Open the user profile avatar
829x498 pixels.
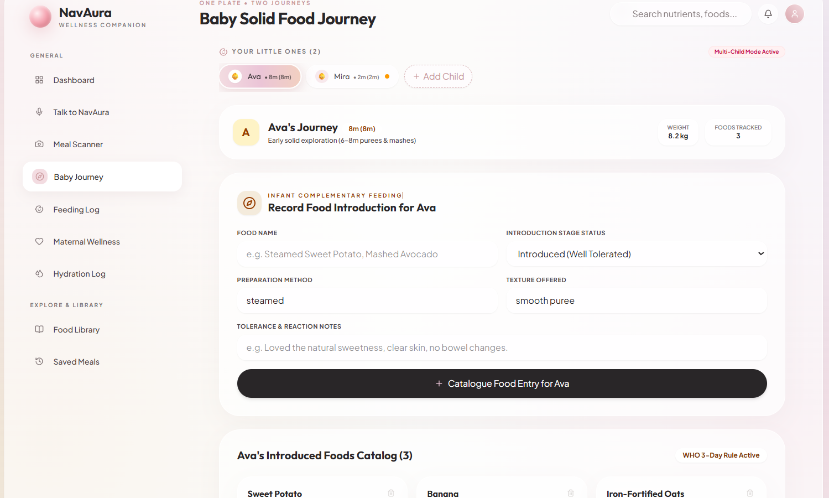(794, 14)
